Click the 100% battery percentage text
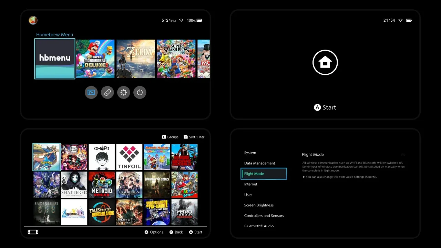This screenshot has width=441, height=248. [191, 20]
